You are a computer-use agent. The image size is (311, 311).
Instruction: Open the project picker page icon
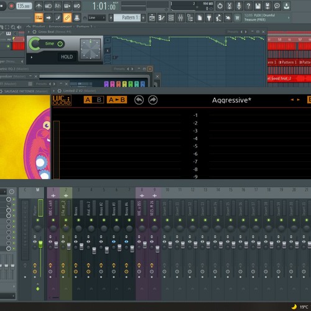200,18
